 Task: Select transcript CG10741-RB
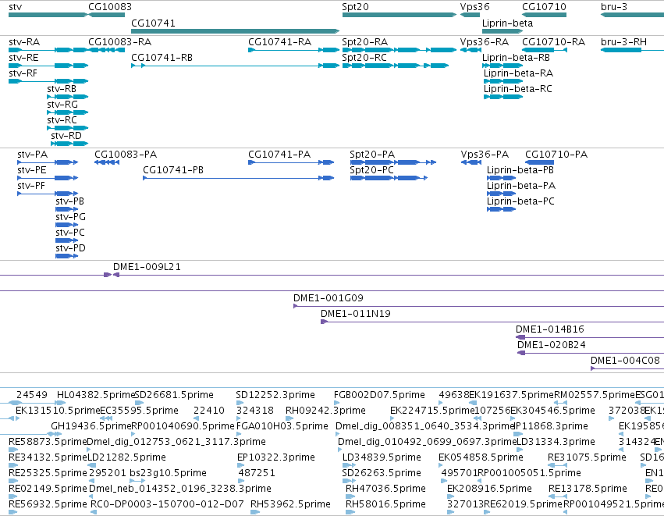coord(236,66)
